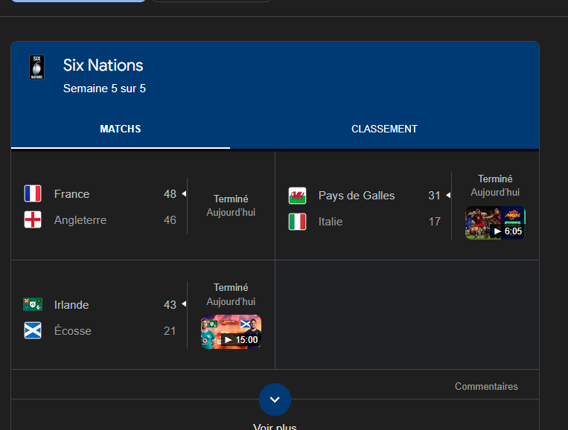The height and width of the screenshot is (430, 568).
Task: Click the Irlande team name
Action: [71, 305]
